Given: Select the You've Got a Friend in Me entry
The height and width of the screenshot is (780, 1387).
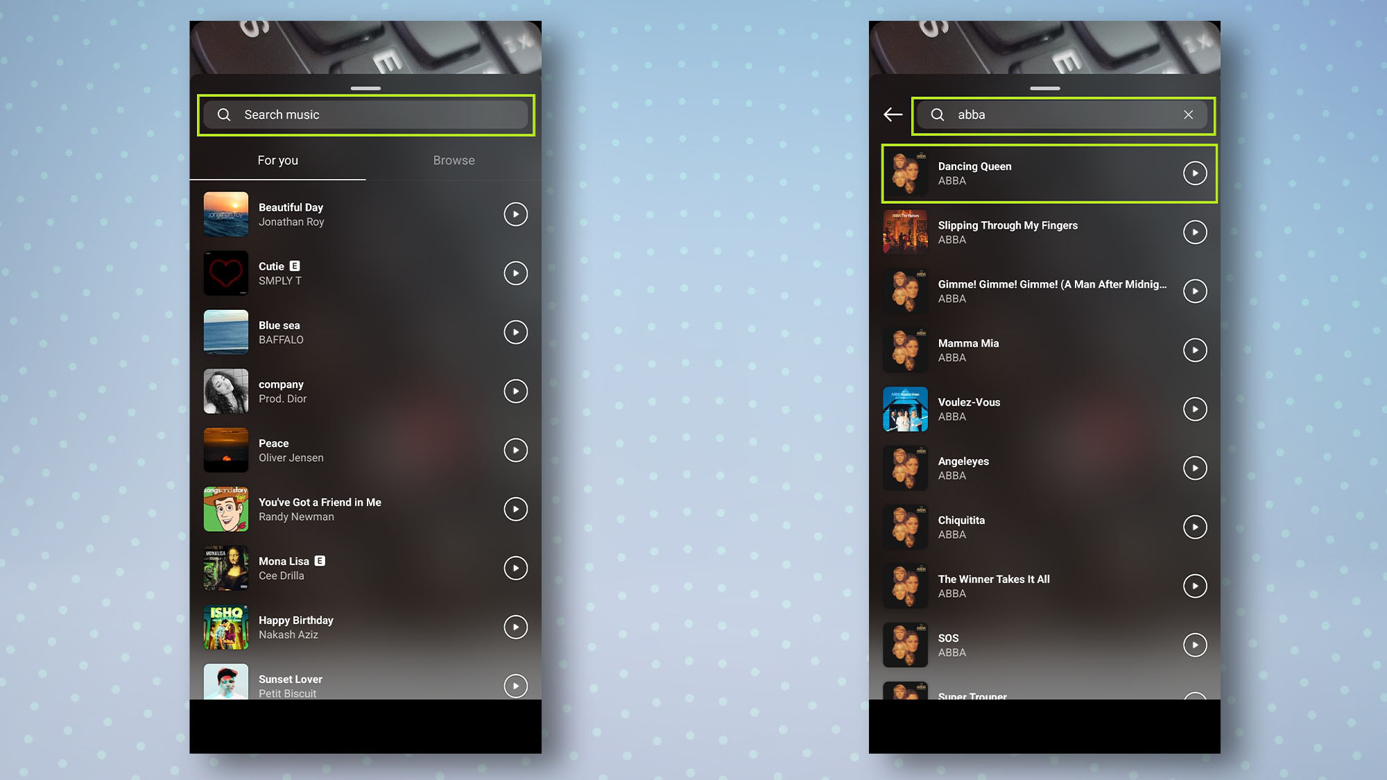Looking at the screenshot, I should click(365, 509).
